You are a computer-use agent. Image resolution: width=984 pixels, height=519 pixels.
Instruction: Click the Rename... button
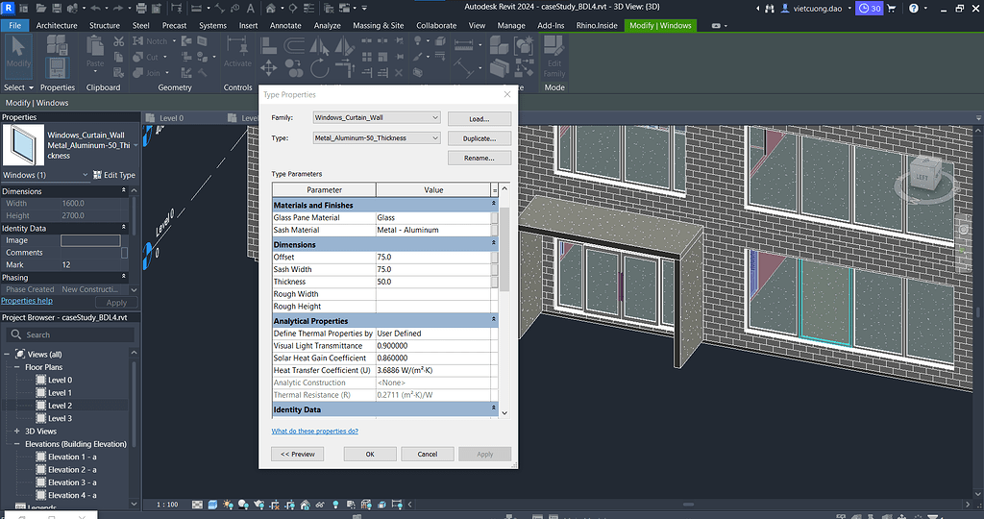[x=480, y=159]
